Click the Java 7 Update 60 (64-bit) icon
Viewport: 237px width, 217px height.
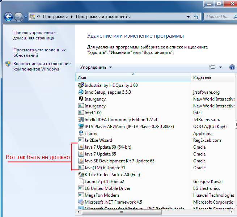click(x=81, y=147)
